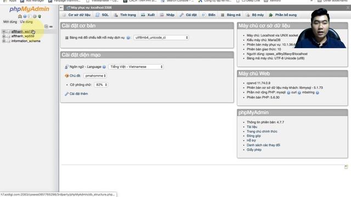This screenshot has height=197, width=351.
Task: Click the link with main panel icon
Action: [x=51, y=27]
